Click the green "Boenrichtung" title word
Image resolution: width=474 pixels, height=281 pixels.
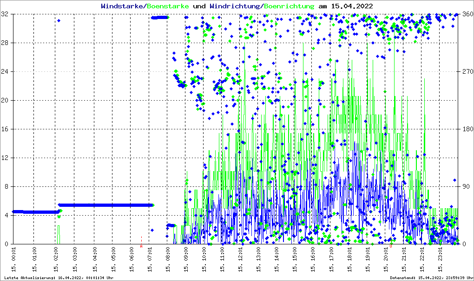[289, 6]
